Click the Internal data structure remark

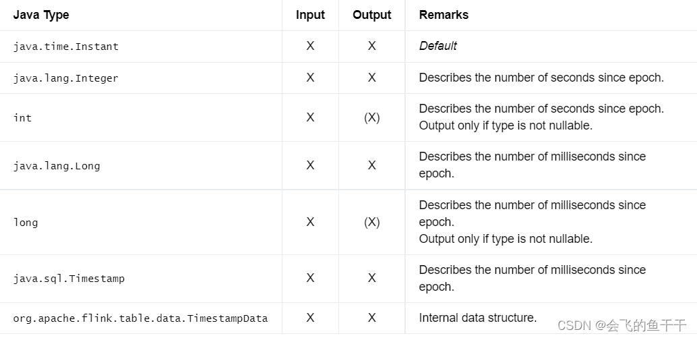[x=478, y=318]
